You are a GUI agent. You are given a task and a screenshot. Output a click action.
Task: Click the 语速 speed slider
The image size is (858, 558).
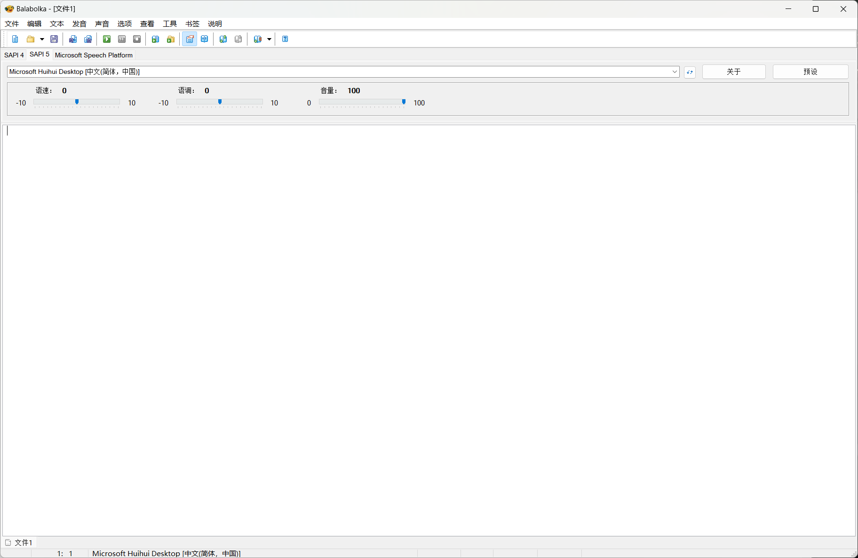pos(77,102)
